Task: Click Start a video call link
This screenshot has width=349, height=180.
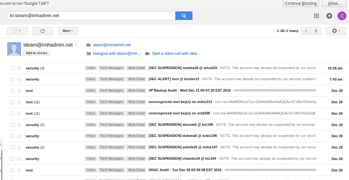Action: [x=176, y=54]
